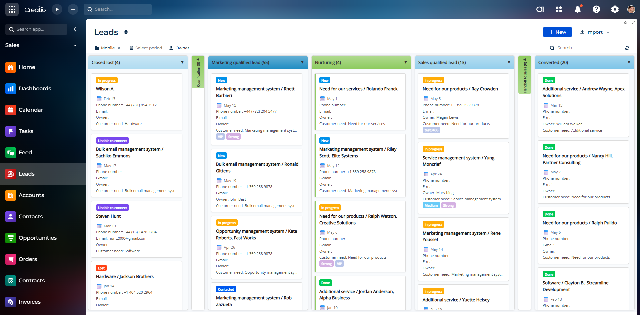
Task: Click test0406 tag on Ray Crowden card
Action: 431,130
